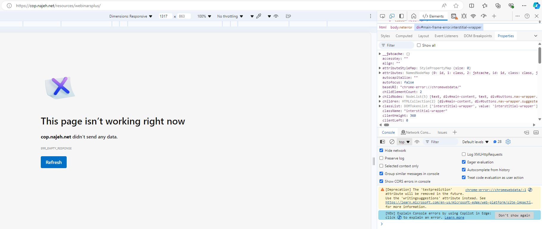
Task: Open the Sources bug icon tool
Action: pyautogui.click(x=464, y=16)
